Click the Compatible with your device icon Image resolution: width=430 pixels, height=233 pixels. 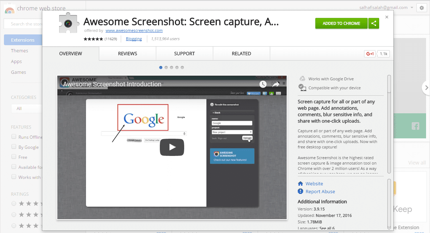pyautogui.click(x=302, y=87)
